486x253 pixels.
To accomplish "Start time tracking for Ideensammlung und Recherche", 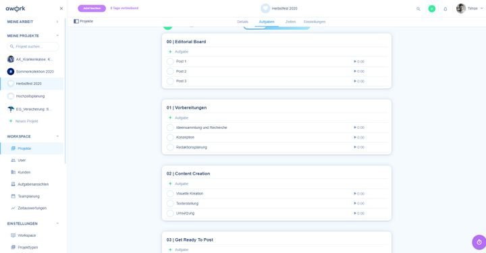I will pos(355,128).
